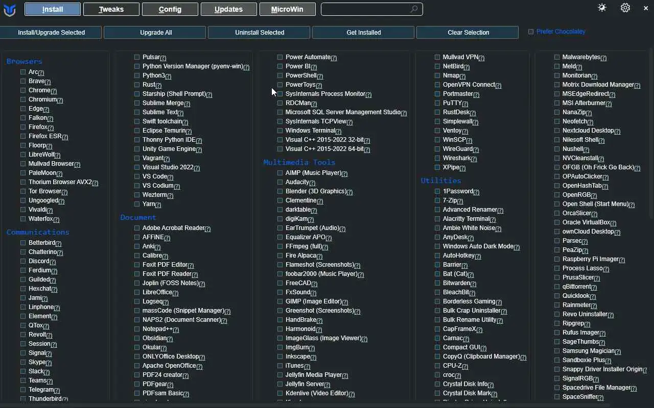The height and width of the screenshot is (408, 654).
Task: Select the HandBrake checkbox
Action: [x=280, y=320]
